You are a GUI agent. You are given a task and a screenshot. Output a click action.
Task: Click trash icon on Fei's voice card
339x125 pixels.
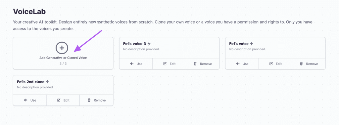pos(301,64)
